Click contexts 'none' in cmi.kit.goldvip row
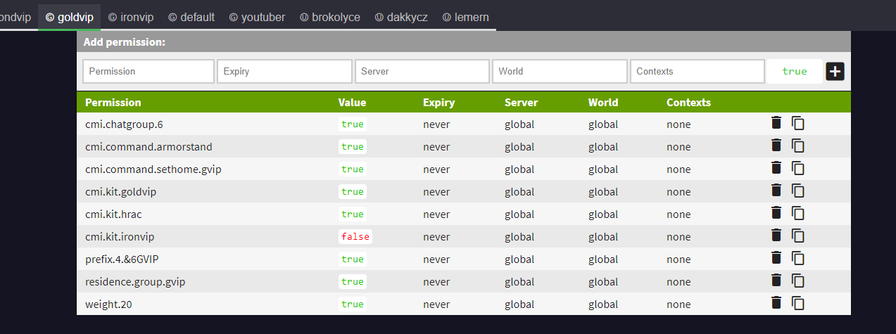 click(679, 192)
